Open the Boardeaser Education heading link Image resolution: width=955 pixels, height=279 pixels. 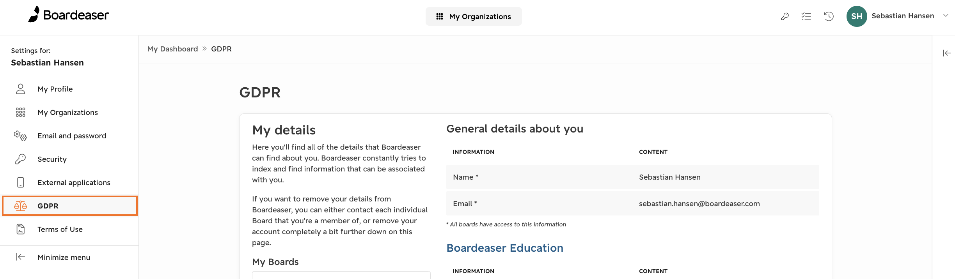tap(505, 248)
